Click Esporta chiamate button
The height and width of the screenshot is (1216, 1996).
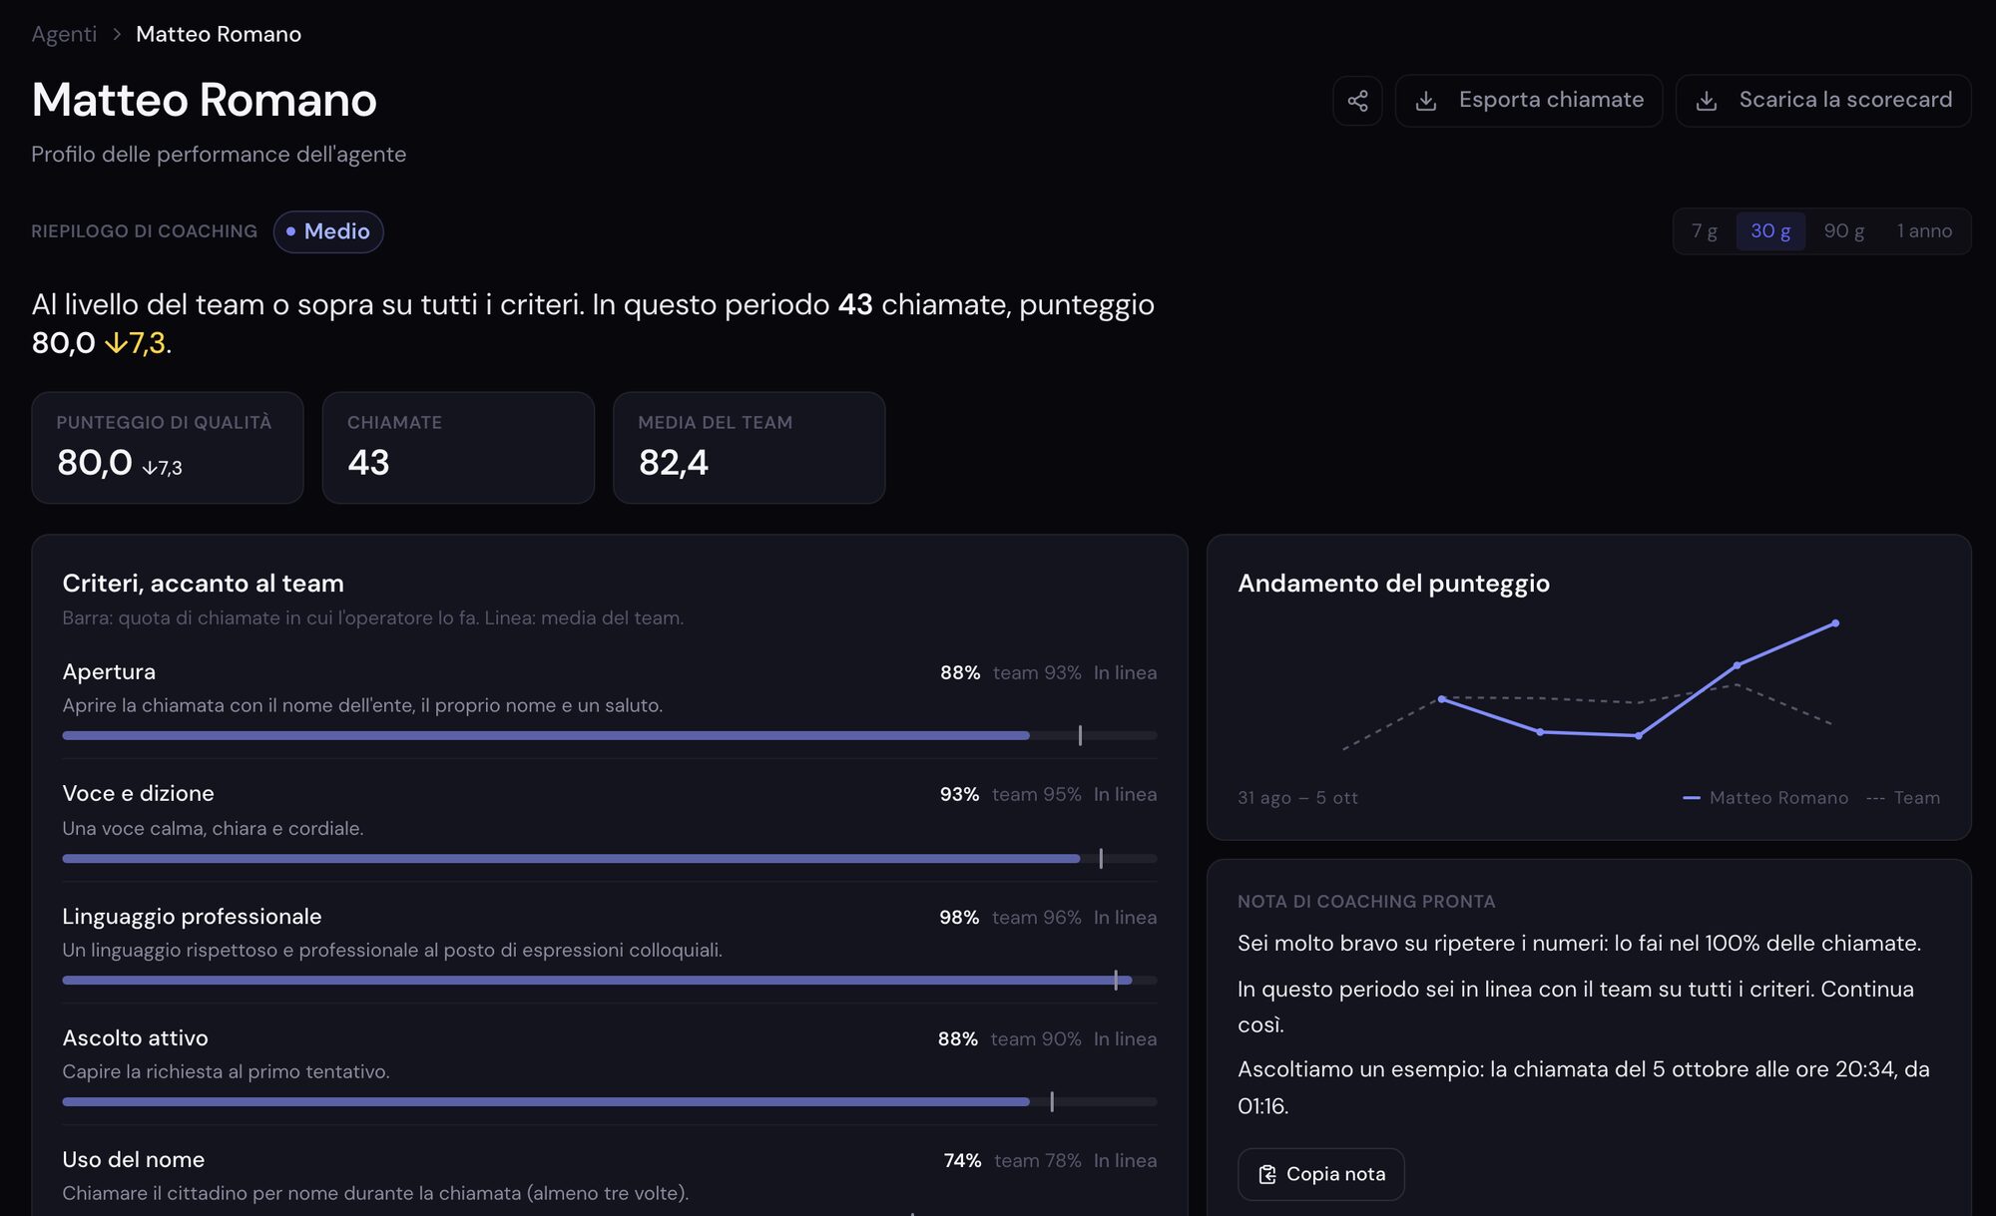coord(1528,101)
